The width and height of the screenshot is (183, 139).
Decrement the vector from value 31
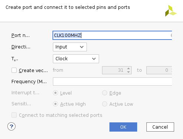(x=128, y=72)
